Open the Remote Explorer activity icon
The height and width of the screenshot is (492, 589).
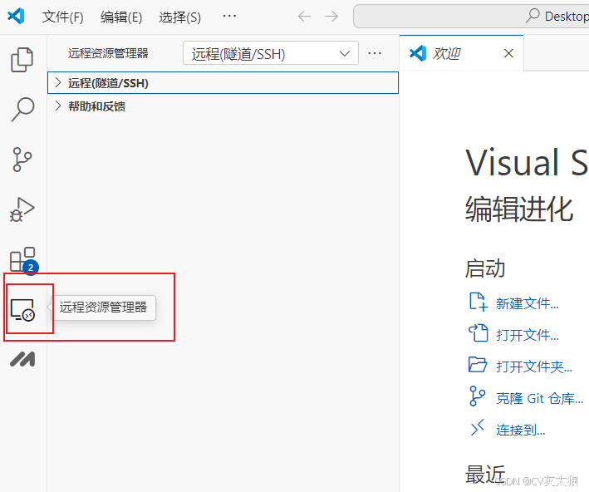(22, 310)
